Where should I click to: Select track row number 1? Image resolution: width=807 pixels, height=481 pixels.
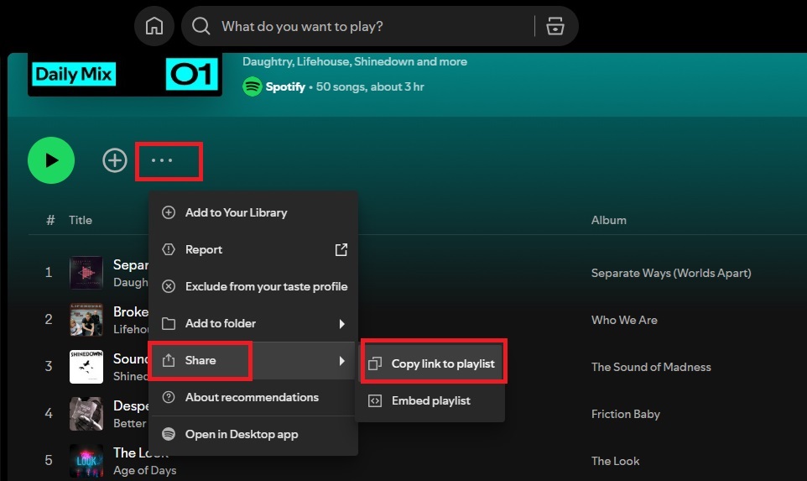pyautogui.click(x=49, y=273)
